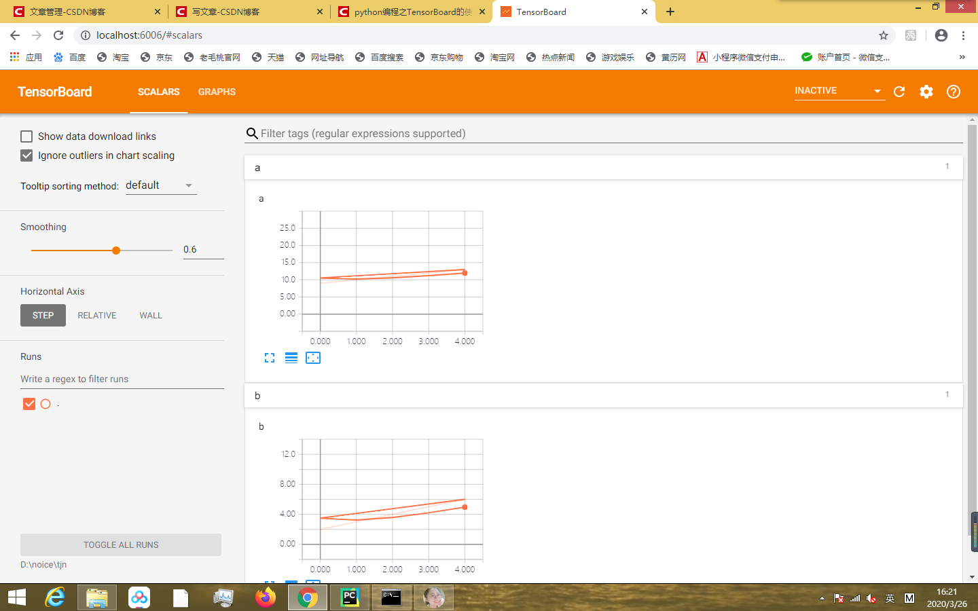Click the 英 input language indicator
Screen dimensions: 978x611
click(x=890, y=598)
